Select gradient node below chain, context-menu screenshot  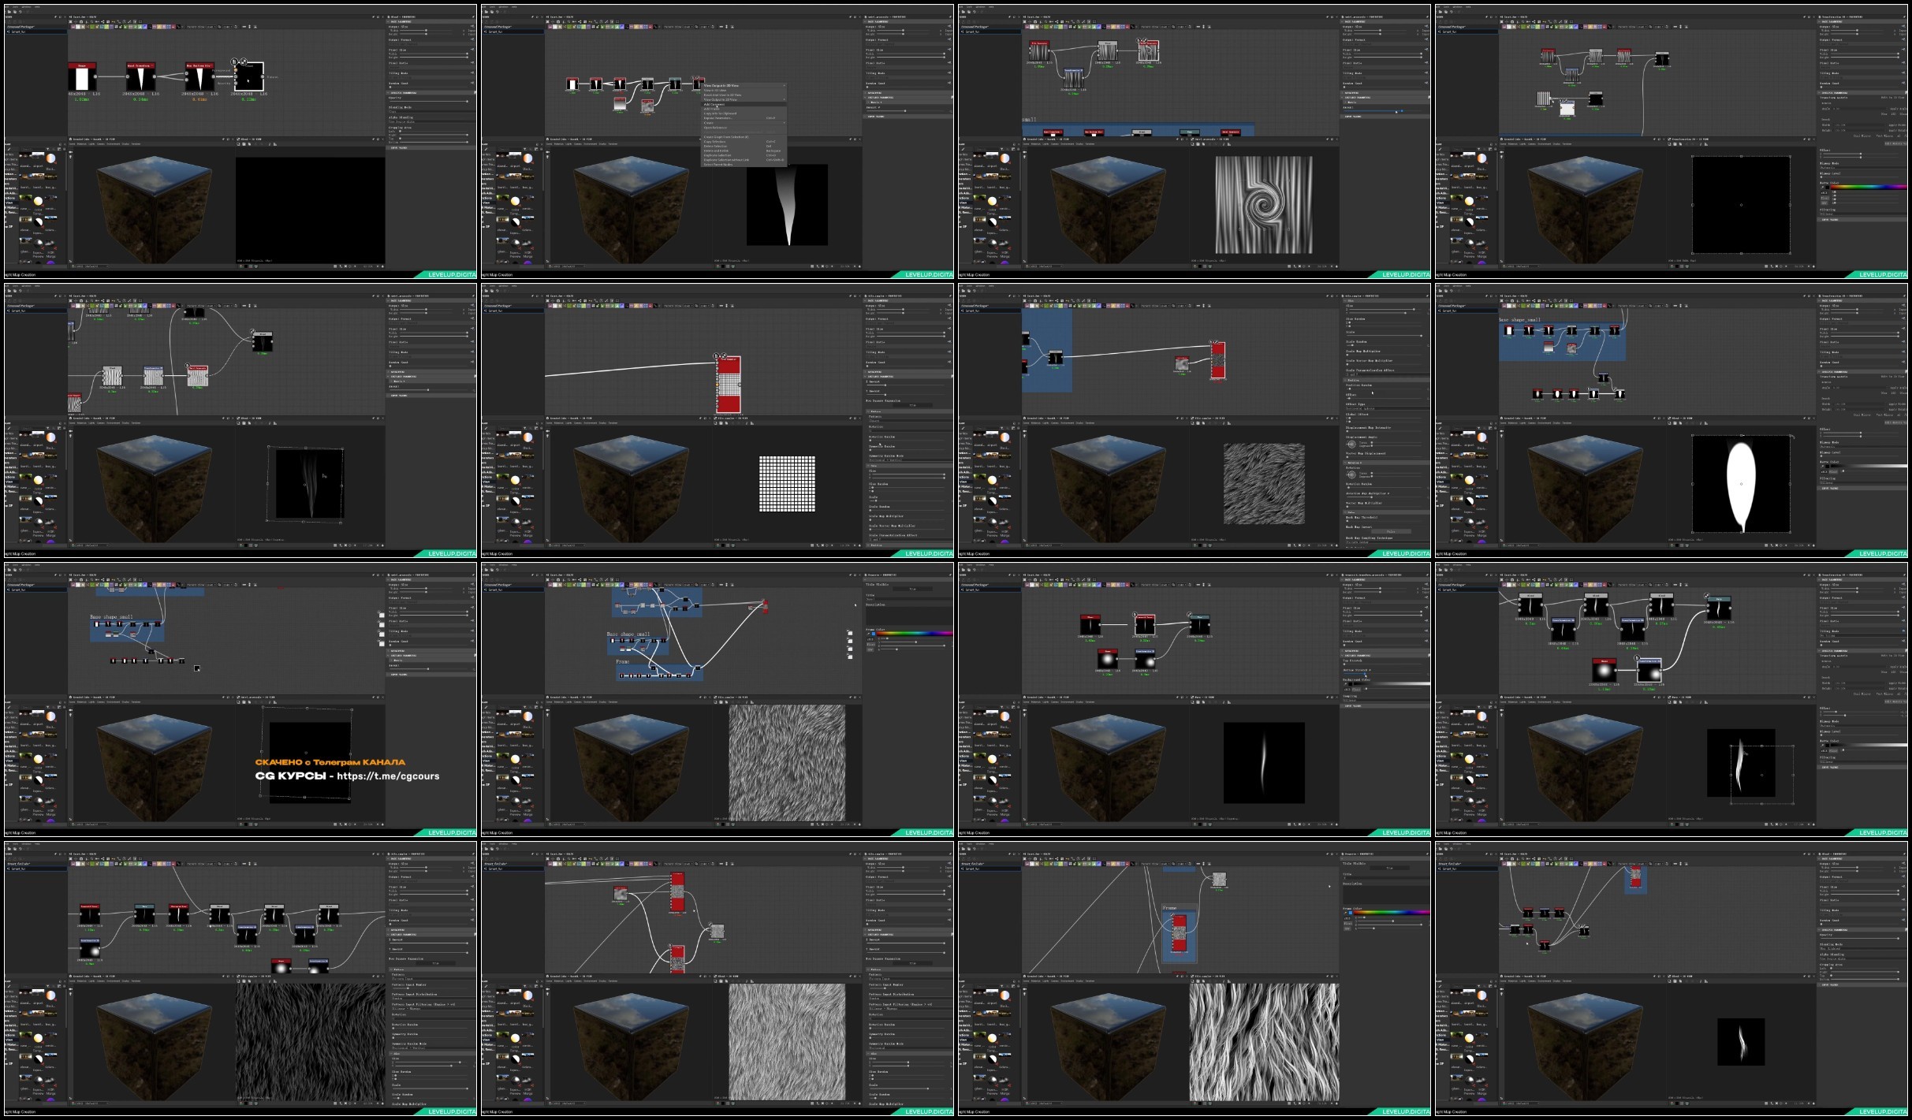(x=620, y=103)
